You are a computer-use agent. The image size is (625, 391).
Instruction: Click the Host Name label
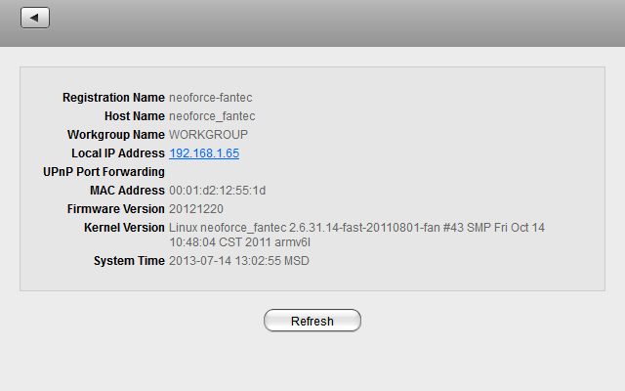134,116
